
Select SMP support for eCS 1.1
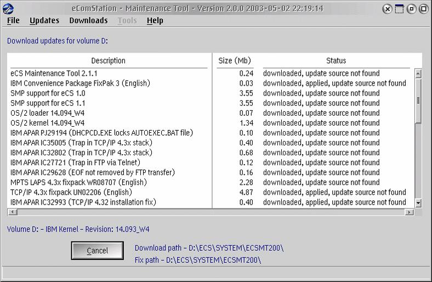click(x=48, y=103)
